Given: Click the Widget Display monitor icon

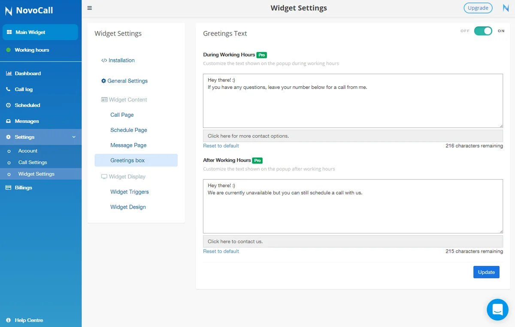Looking at the screenshot, I should pyautogui.click(x=104, y=176).
